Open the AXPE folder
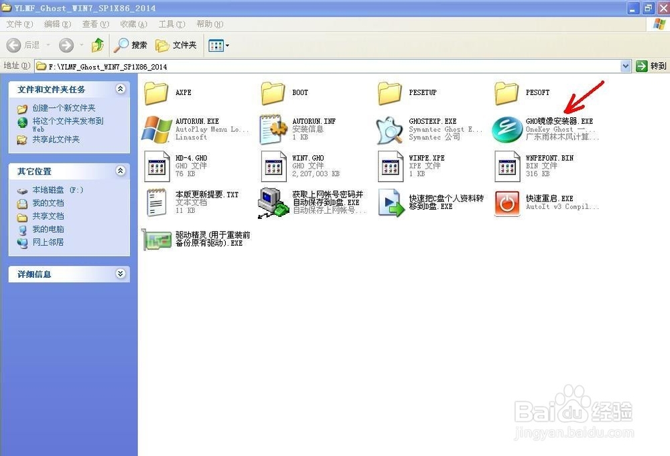The height and width of the screenshot is (456, 670). [156, 93]
